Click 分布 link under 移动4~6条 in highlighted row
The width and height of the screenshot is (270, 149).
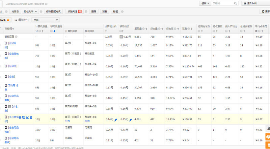coord(87,121)
